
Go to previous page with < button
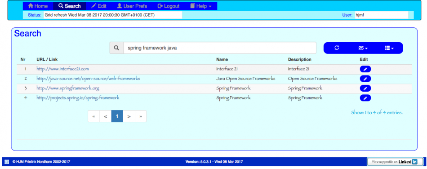[105, 116]
